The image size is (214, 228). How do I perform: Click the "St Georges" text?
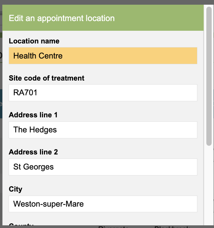(x=33, y=167)
